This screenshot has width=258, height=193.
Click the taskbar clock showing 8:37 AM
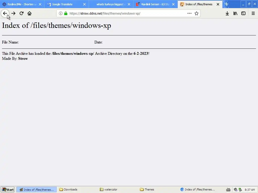click(x=250, y=190)
